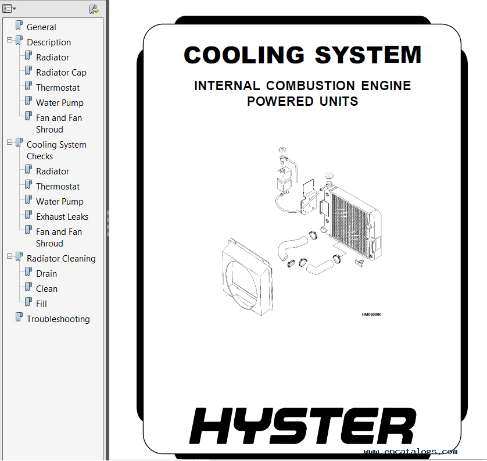Collapse the Cooling System Checks group
This screenshot has height=461, width=487.
10,142
